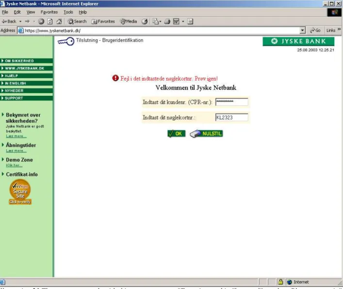Click the page icon in address bar

coord(21,31)
